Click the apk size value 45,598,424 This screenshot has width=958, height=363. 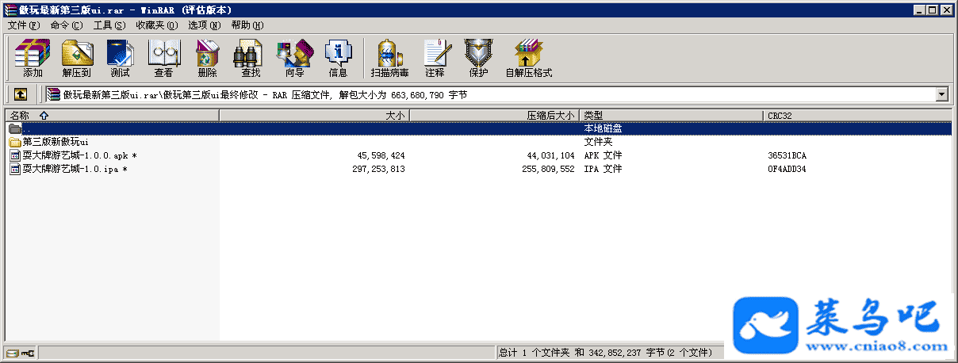pos(381,155)
